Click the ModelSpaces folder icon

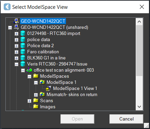pyautogui.click(x=36, y=76)
